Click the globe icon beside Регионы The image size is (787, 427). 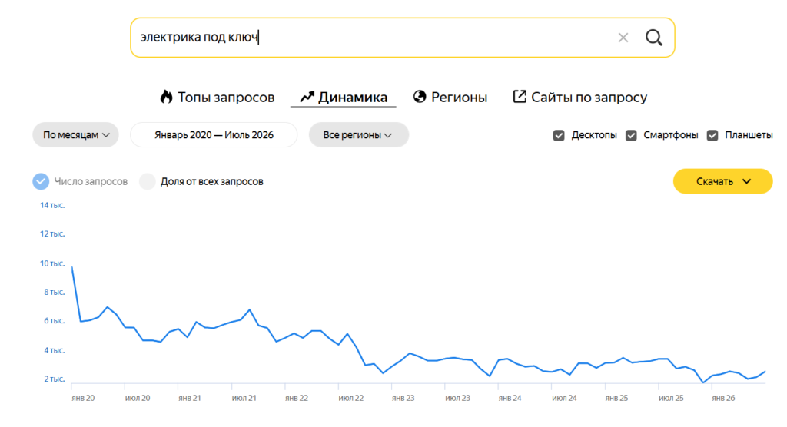tap(420, 96)
